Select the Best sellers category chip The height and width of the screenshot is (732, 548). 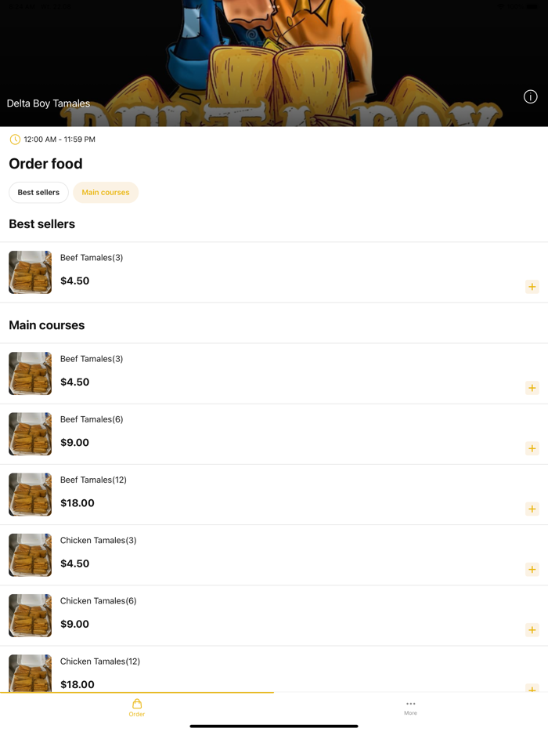[38, 192]
